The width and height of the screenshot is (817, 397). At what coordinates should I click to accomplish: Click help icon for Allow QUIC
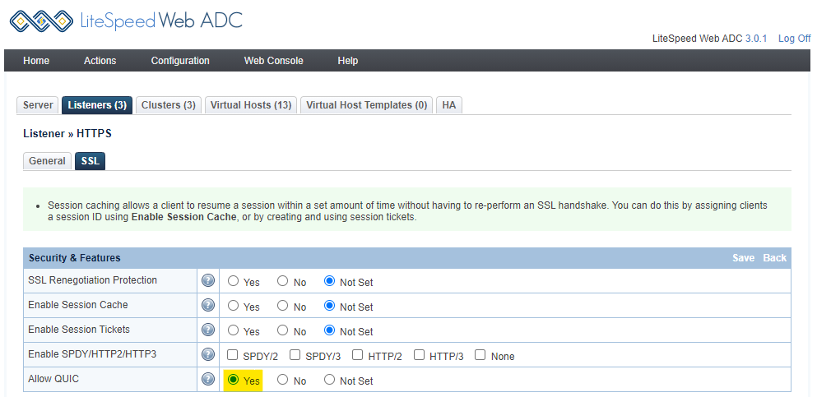click(208, 380)
